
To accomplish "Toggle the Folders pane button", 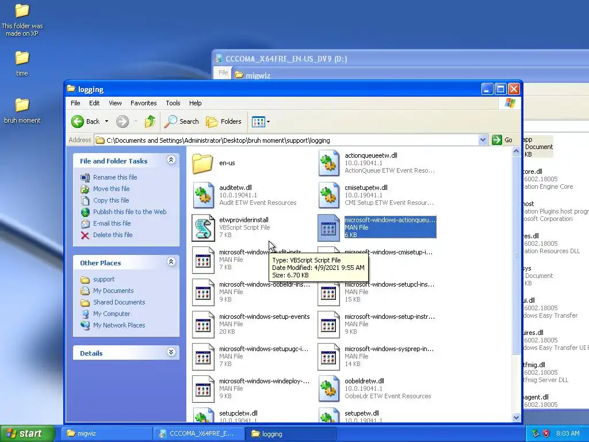I will click(224, 121).
